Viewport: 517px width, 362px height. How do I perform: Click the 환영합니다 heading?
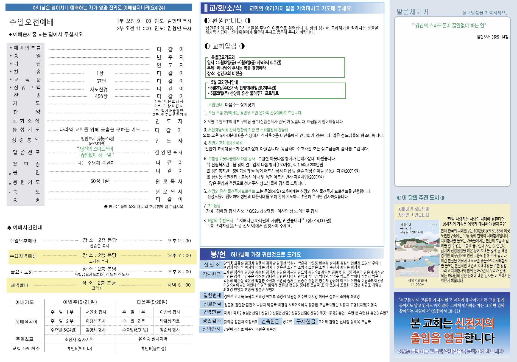click(x=228, y=21)
